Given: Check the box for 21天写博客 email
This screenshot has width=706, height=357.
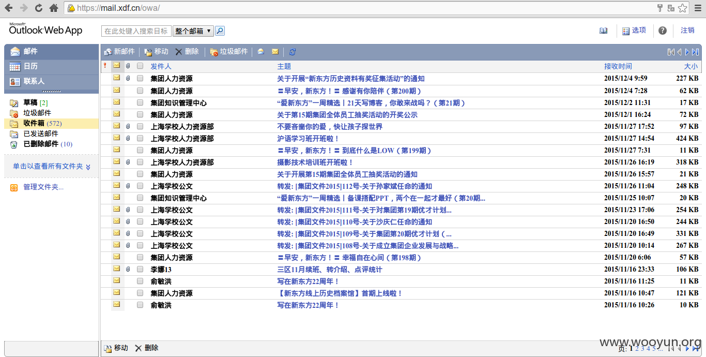Looking at the screenshot, I should click(140, 102).
